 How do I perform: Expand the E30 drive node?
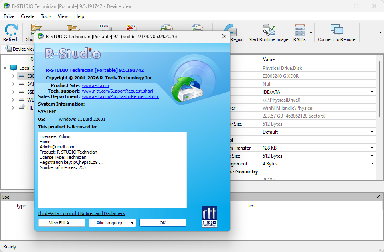(x=13, y=76)
